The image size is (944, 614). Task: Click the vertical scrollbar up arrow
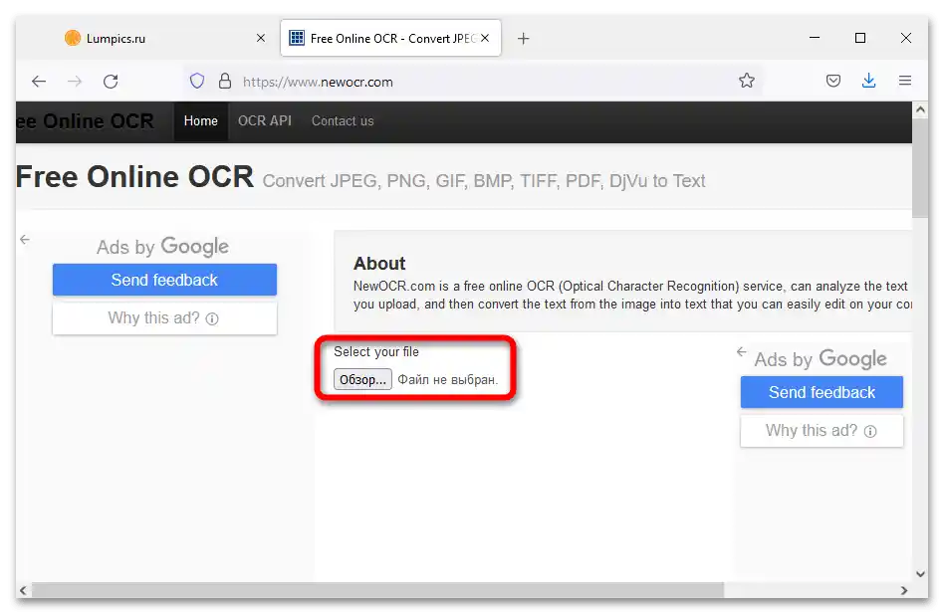click(920, 110)
